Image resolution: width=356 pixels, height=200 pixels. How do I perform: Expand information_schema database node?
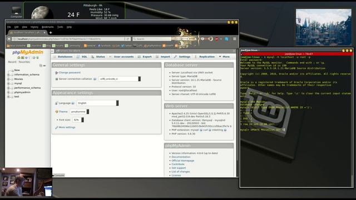[x=8, y=74]
